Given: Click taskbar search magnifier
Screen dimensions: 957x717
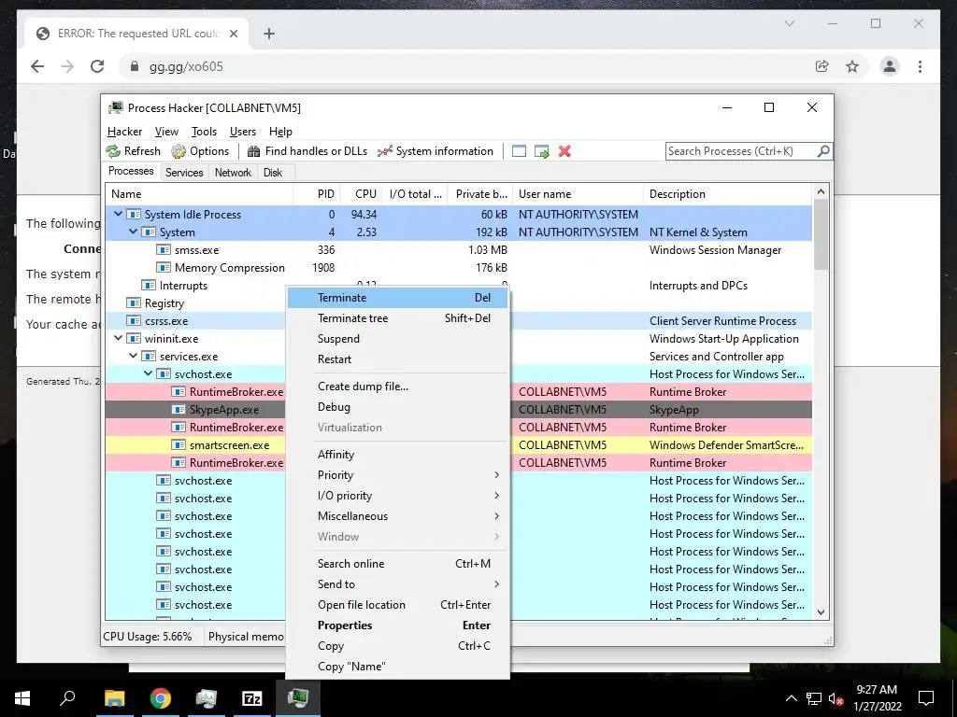Looking at the screenshot, I should (x=67, y=698).
